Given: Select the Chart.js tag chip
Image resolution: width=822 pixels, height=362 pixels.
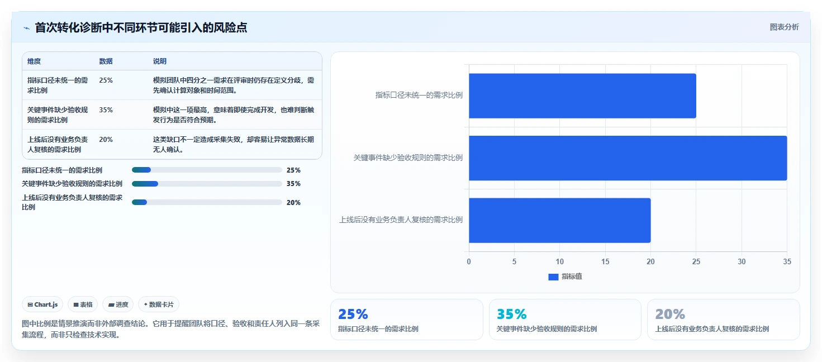Looking at the screenshot, I should 43,304.
